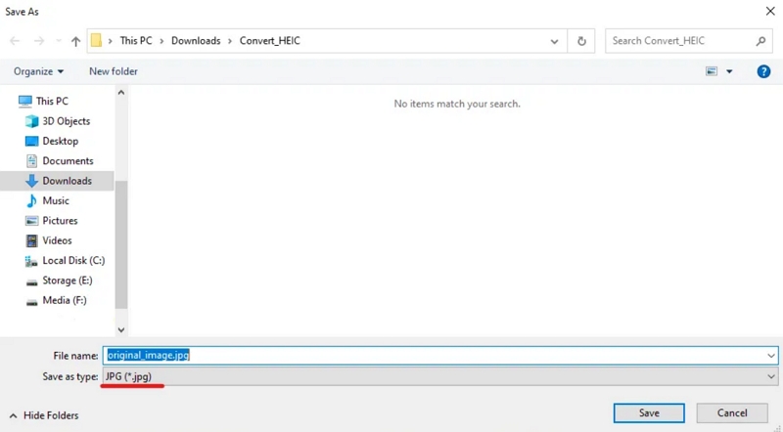
Task: Open Pictures in navigation pane
Action: [60, 221]
